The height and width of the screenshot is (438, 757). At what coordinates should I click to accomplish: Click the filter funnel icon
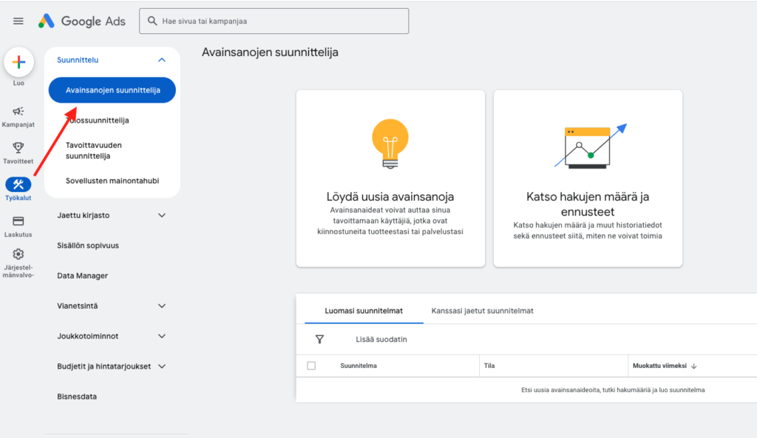click(x=319, y=340)
